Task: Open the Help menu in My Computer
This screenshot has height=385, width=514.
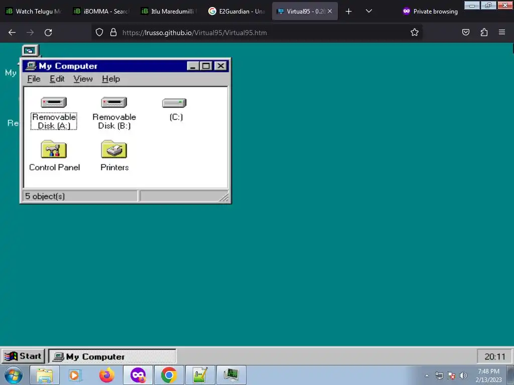Action: tap(111, 79)
